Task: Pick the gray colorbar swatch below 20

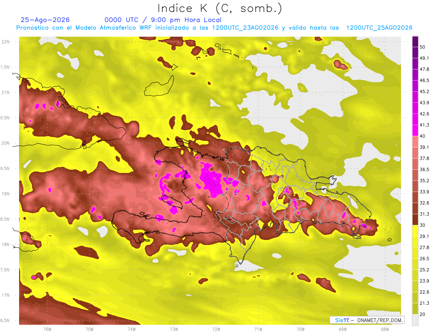Action: [x=415, y=320]
